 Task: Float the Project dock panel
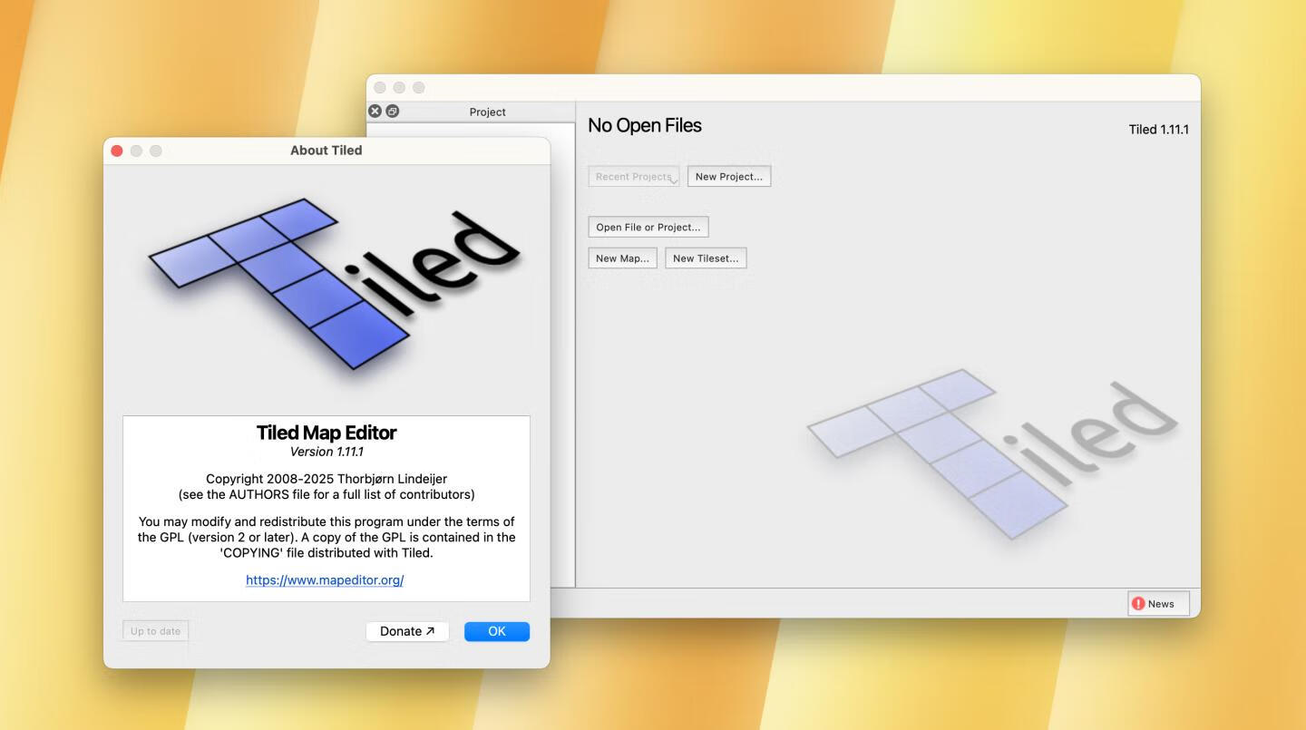tap(393, 112)
